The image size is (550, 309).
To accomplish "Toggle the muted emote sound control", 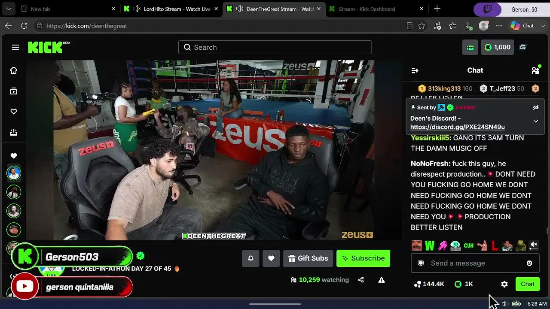I will (x=534, y=245).
